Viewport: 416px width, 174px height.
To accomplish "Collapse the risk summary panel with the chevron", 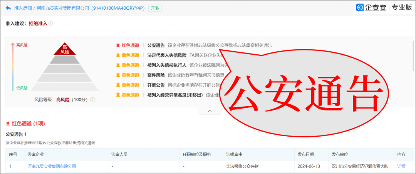I will pyautogui.click(x=210, y=111).
